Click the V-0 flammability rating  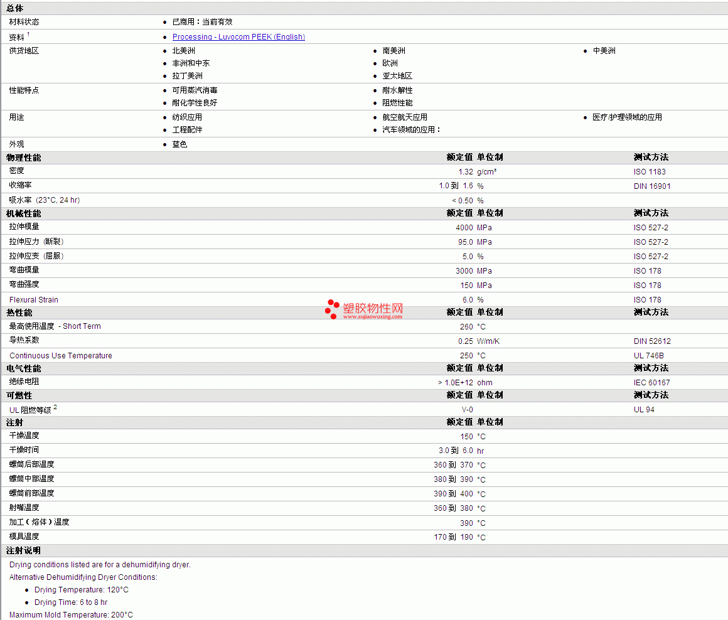point(467,410)
